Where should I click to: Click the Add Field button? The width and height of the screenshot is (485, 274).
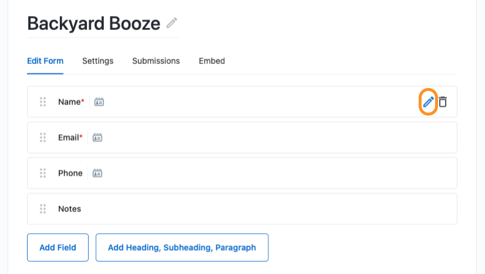[58, 248]
